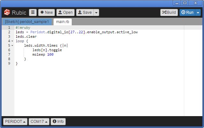Show board Info

(58, 122)
